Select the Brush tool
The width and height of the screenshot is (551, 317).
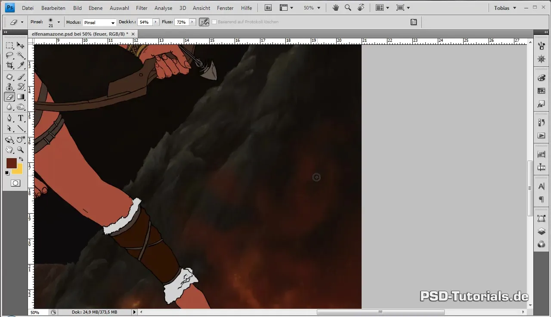pyautogui.click(x=20, y=77)
